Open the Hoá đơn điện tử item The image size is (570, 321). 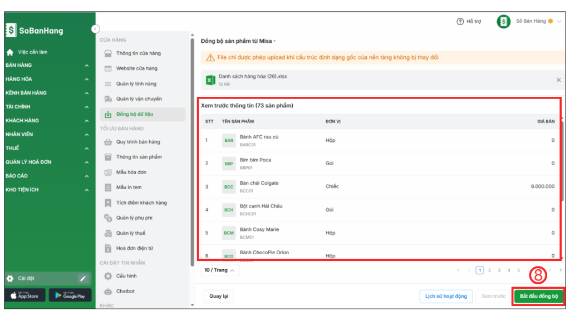[x=134, y=248]
